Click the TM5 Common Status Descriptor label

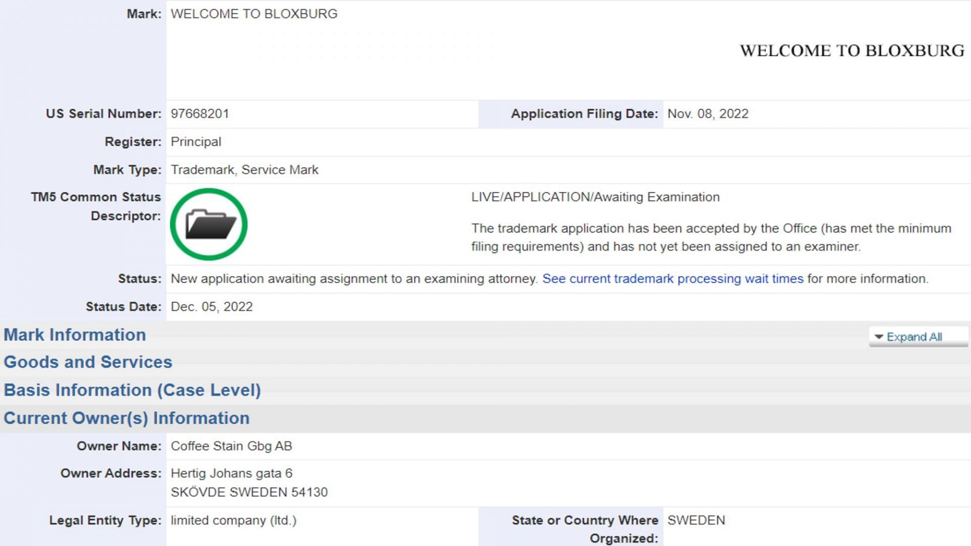[x=96, y=206]
